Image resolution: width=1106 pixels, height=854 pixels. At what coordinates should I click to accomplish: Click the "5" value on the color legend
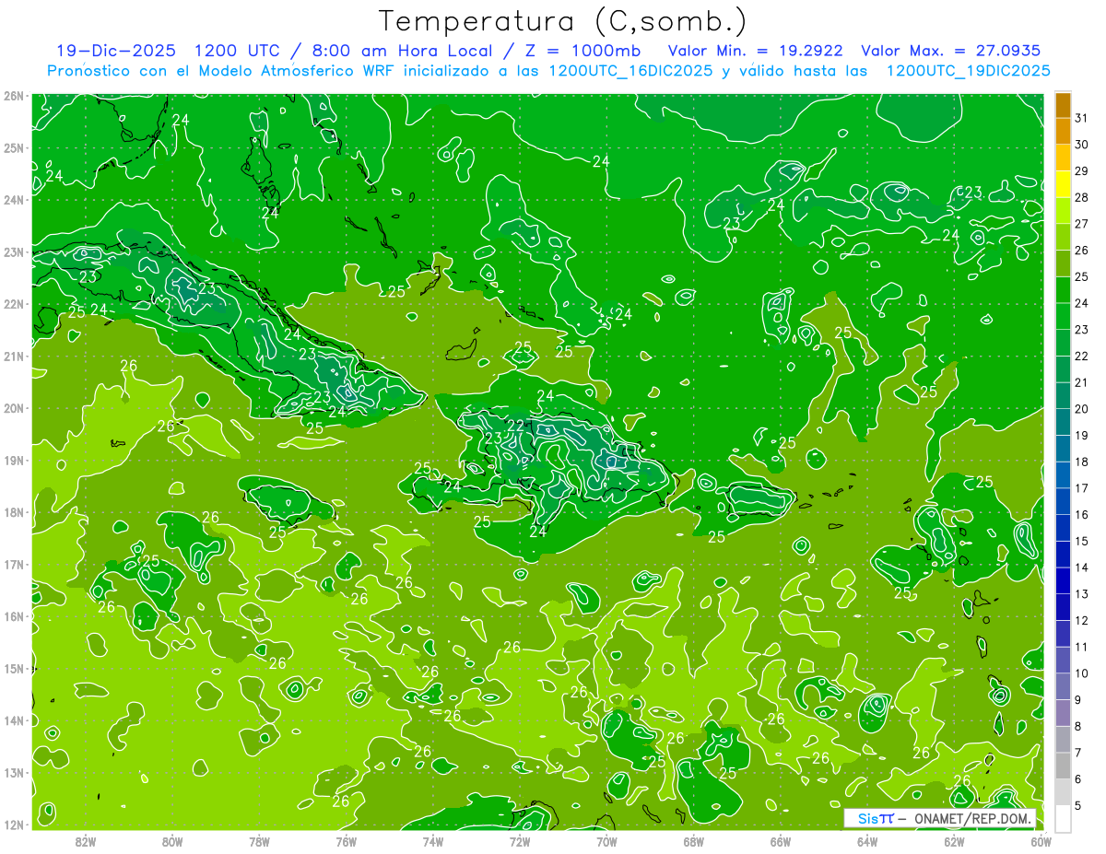tap(1078, 805)
